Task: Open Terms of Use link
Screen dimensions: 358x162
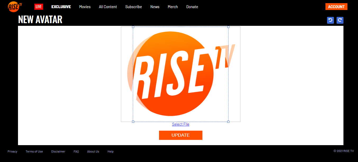Action: point(34,151)
